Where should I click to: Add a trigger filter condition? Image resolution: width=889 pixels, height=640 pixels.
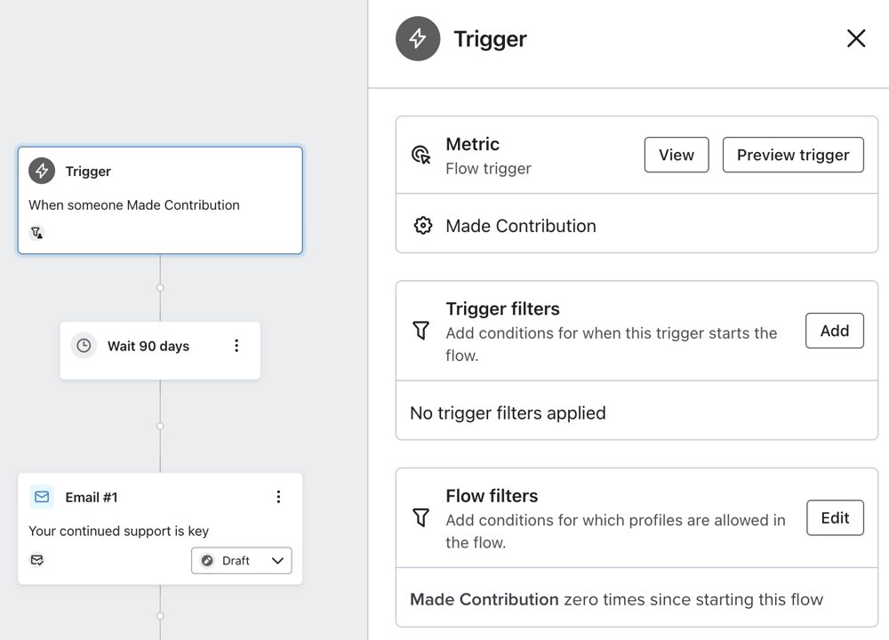point(834,331)
